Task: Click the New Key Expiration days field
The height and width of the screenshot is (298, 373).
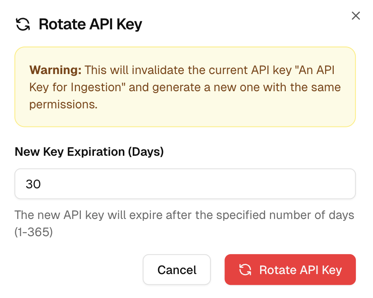Action: coord(185,184)
